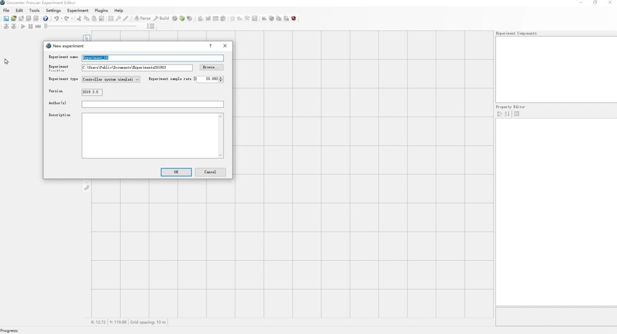
Task: Click the Parse toolbar button
Action: coord(142,19)
